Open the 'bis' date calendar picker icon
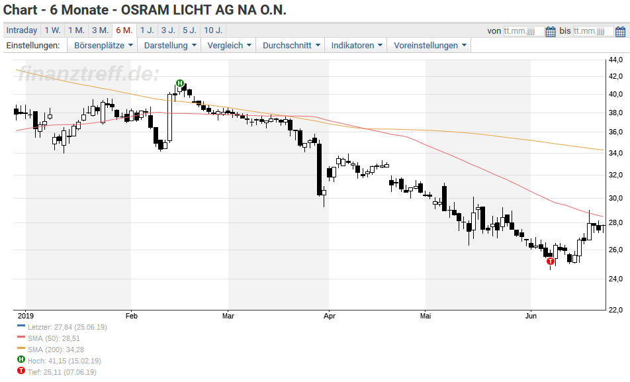Image resolution: width=630 pixels, height=382 pixels. [620, 31]
